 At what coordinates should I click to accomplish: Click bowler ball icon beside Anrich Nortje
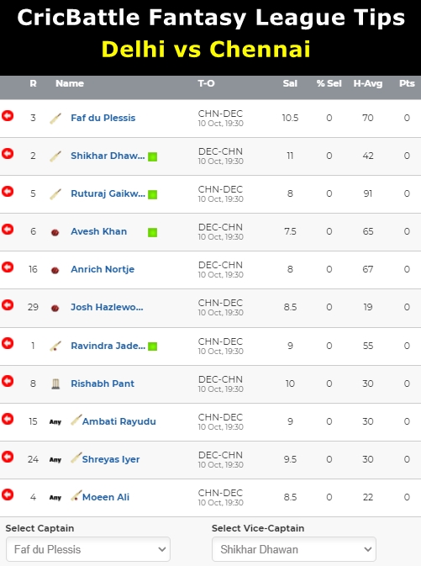[x=55, y=270]
